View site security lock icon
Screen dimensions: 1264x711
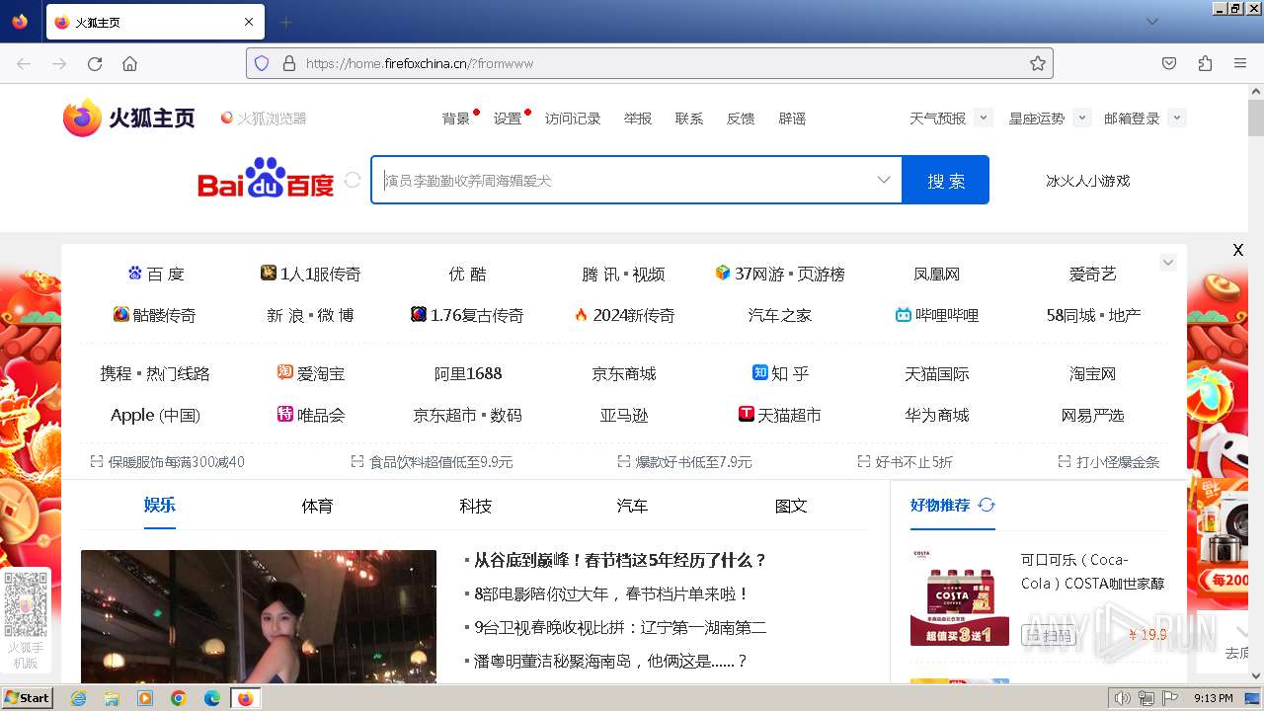coord(289,63)
